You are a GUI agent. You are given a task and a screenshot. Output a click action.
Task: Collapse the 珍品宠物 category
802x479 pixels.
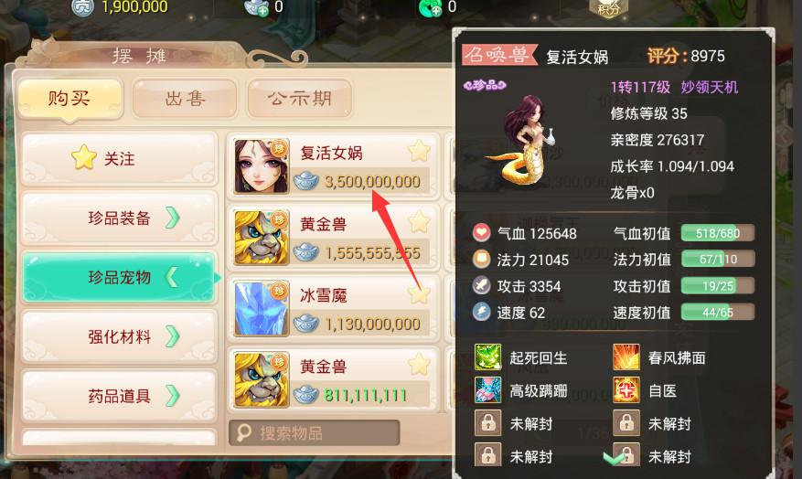120,277
